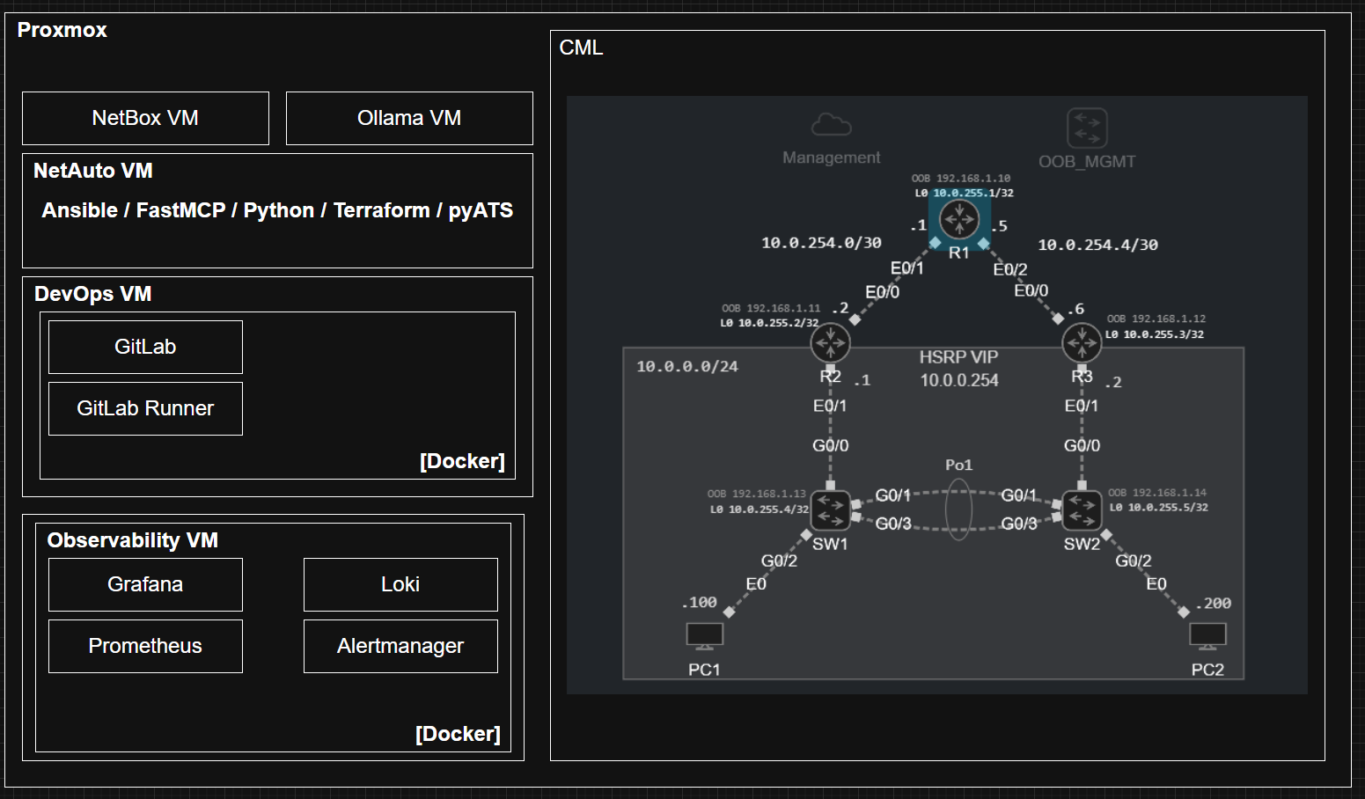Select the GitLab box

tap(145, 347)
